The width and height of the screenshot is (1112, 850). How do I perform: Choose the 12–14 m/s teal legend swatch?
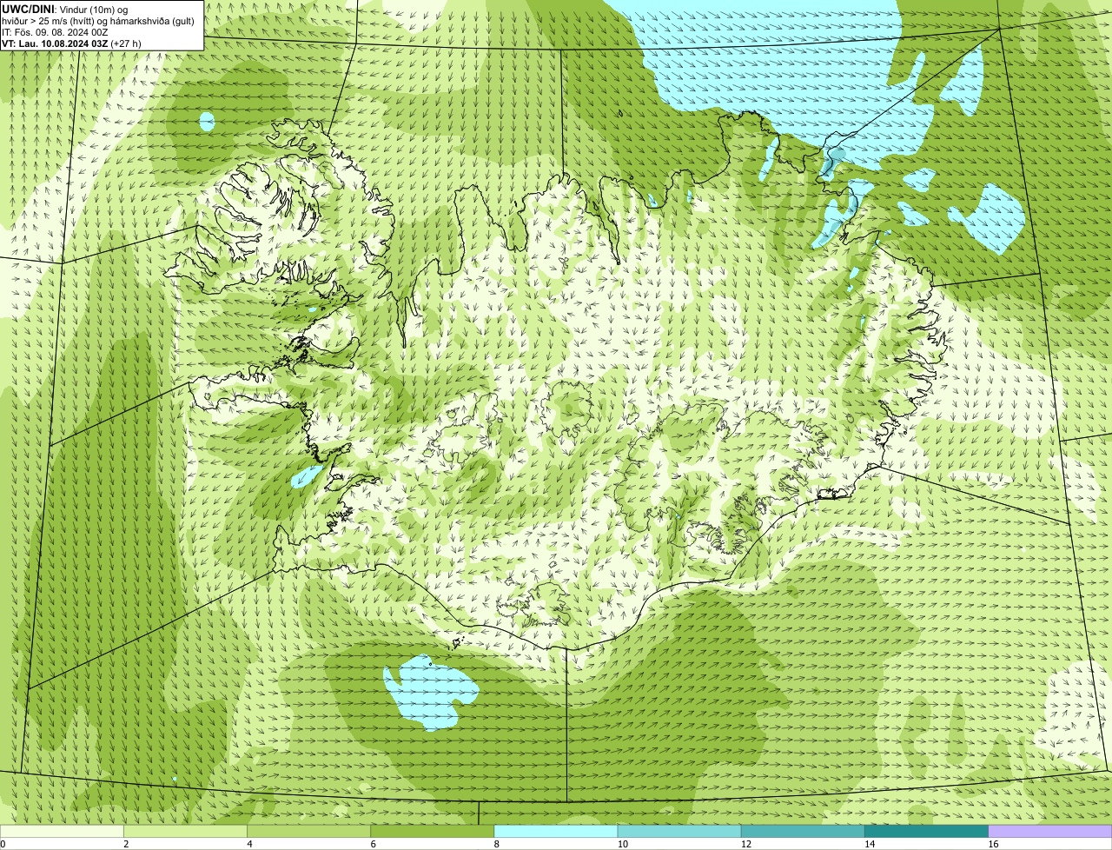tap(803, 831)
